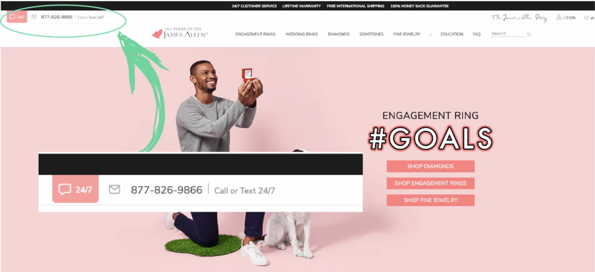Click the Shop Diamonds button
The height and width of the screenshot is (272, 595).
click(x=431, y=166)
